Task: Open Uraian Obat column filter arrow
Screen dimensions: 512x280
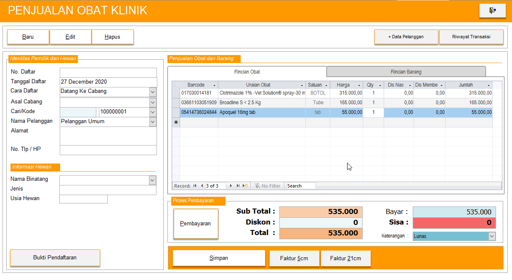Action: (302, 85)
